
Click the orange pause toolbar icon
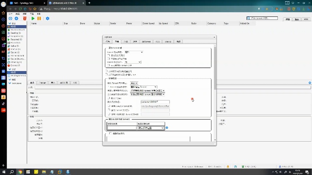coord(39,19)
